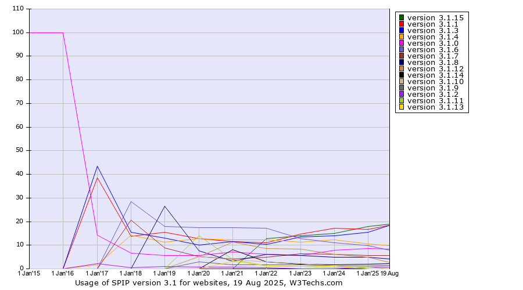Select legend label 'version 3.1.6'

coord(432,50)
